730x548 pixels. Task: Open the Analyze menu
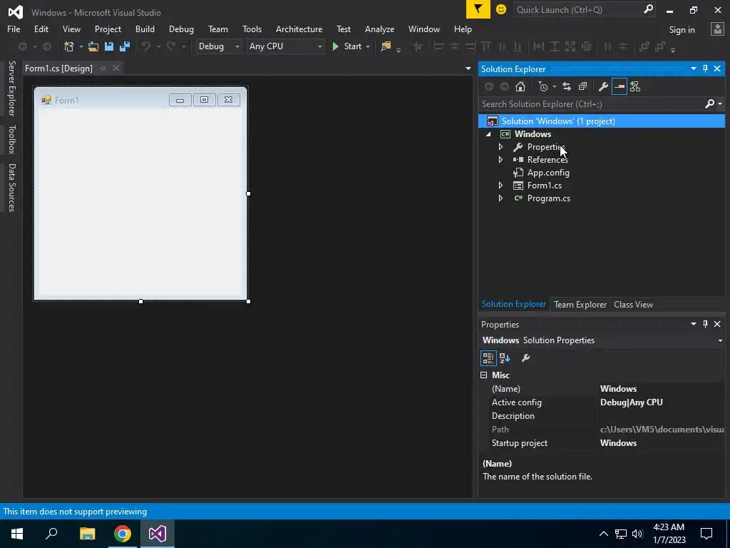(x=379, y=29)
